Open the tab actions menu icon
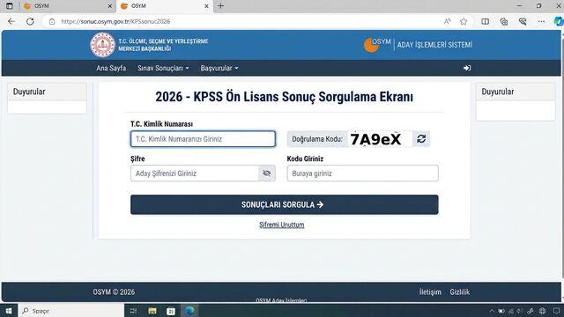Image resolution: width=564 pixels, height=317 pixels. (10, 6)
